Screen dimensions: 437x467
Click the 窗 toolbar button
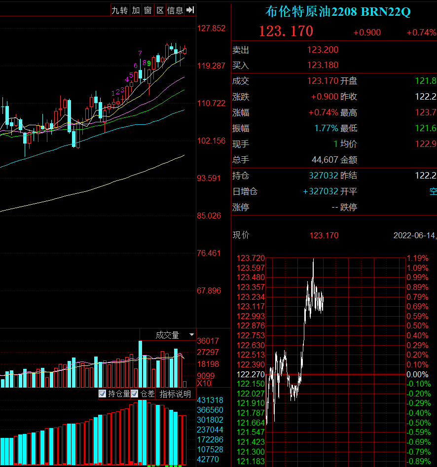pos(148,10)
